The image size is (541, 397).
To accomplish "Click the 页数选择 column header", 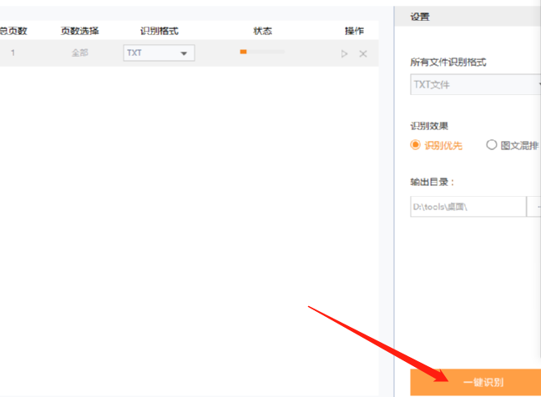I will (79, 31).
